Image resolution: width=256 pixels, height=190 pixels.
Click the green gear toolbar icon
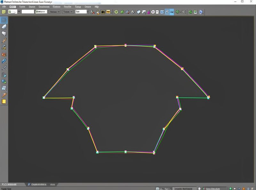177,12
